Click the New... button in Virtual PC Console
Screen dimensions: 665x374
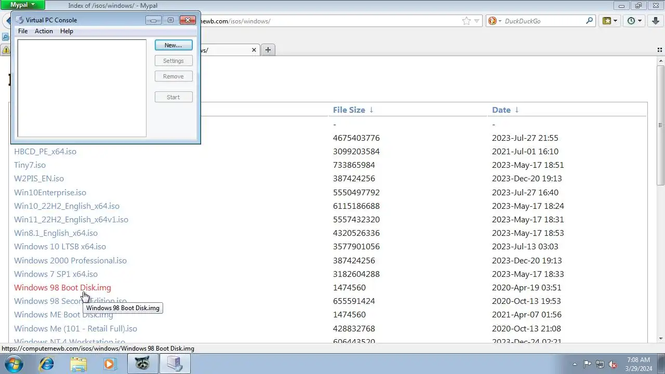coord(174,45)
